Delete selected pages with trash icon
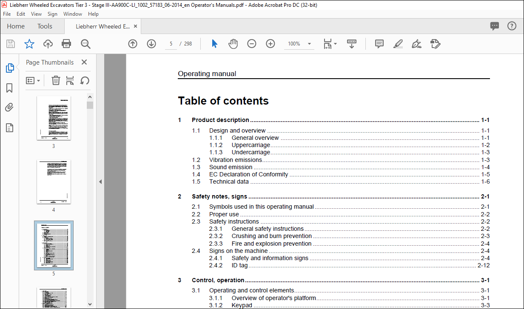The image size is (524, 309). tap(56, 80)
